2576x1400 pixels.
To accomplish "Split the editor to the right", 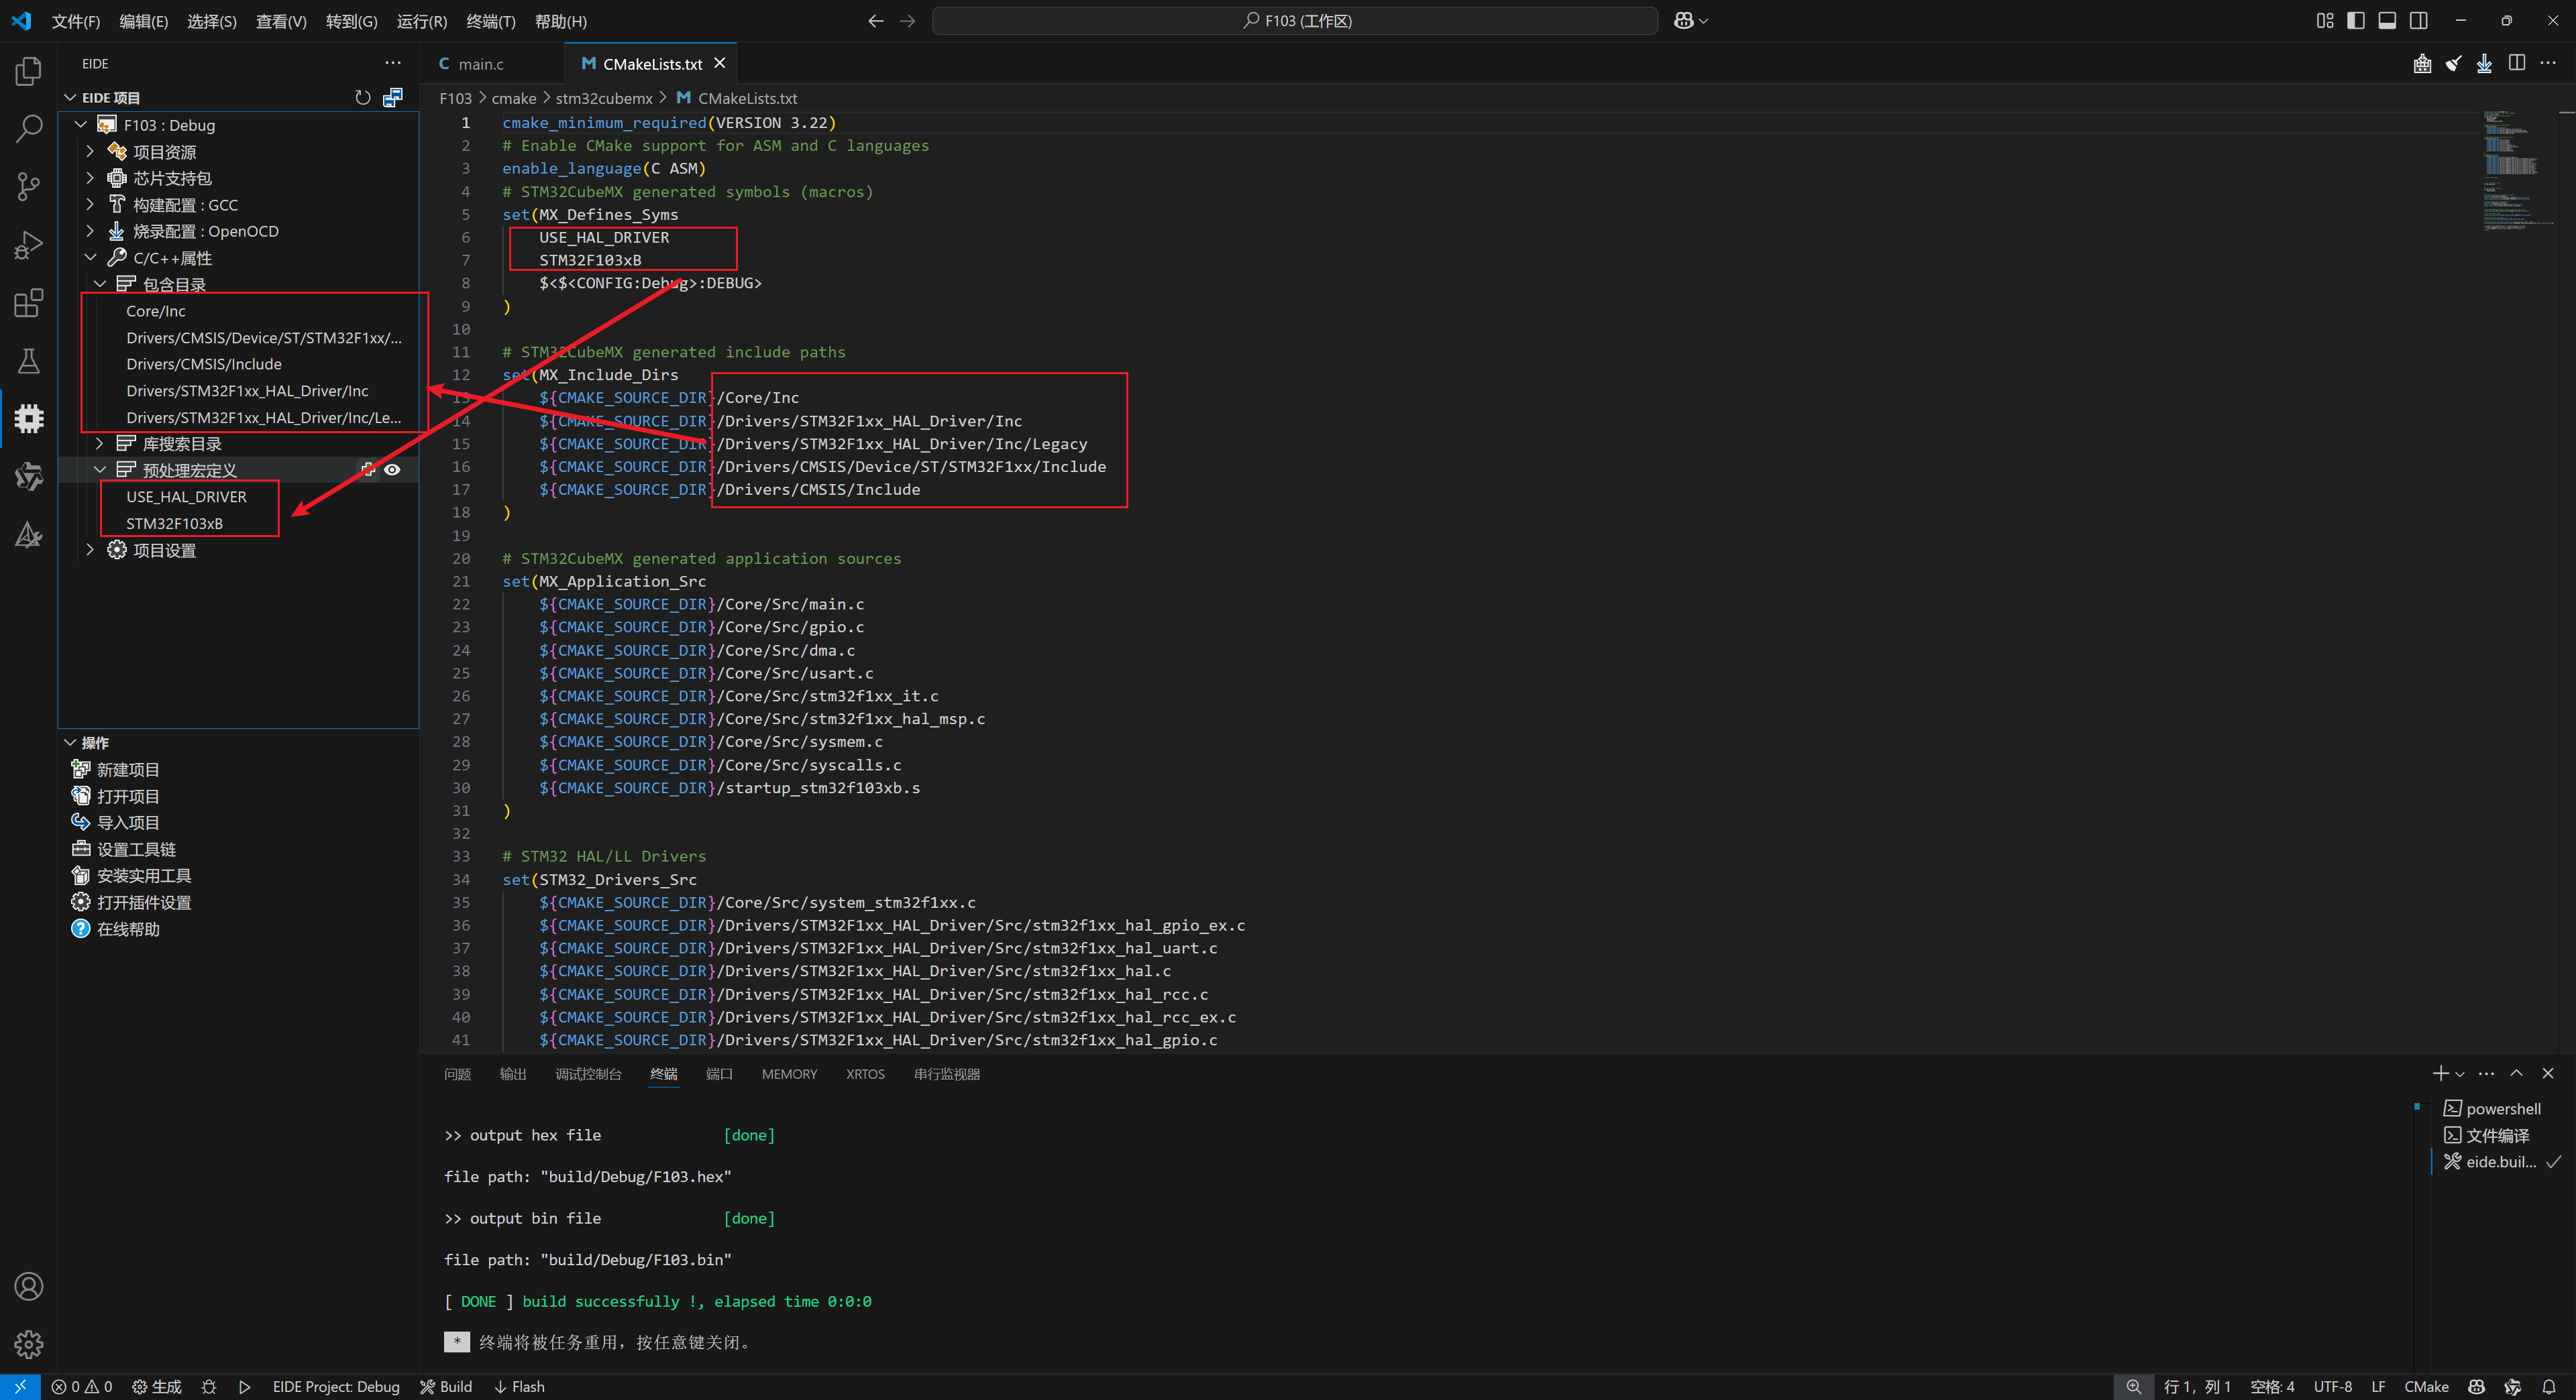I will click(x=2517, y=63).
